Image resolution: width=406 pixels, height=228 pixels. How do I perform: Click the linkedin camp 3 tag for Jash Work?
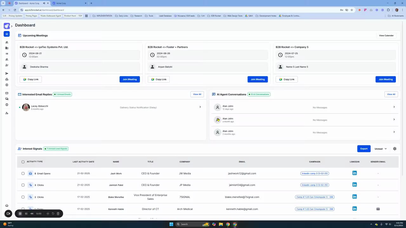(x=315, y=173)
